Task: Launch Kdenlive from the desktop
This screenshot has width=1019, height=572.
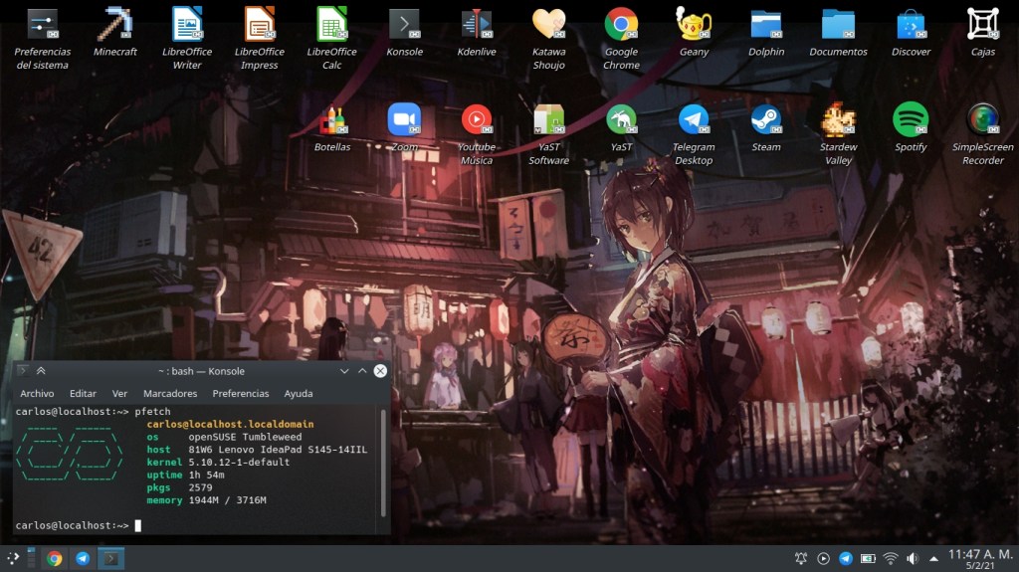Action: 477,24
